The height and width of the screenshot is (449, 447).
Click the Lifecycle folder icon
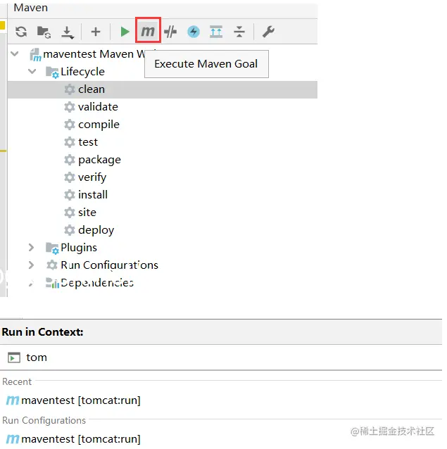[52, 72]
